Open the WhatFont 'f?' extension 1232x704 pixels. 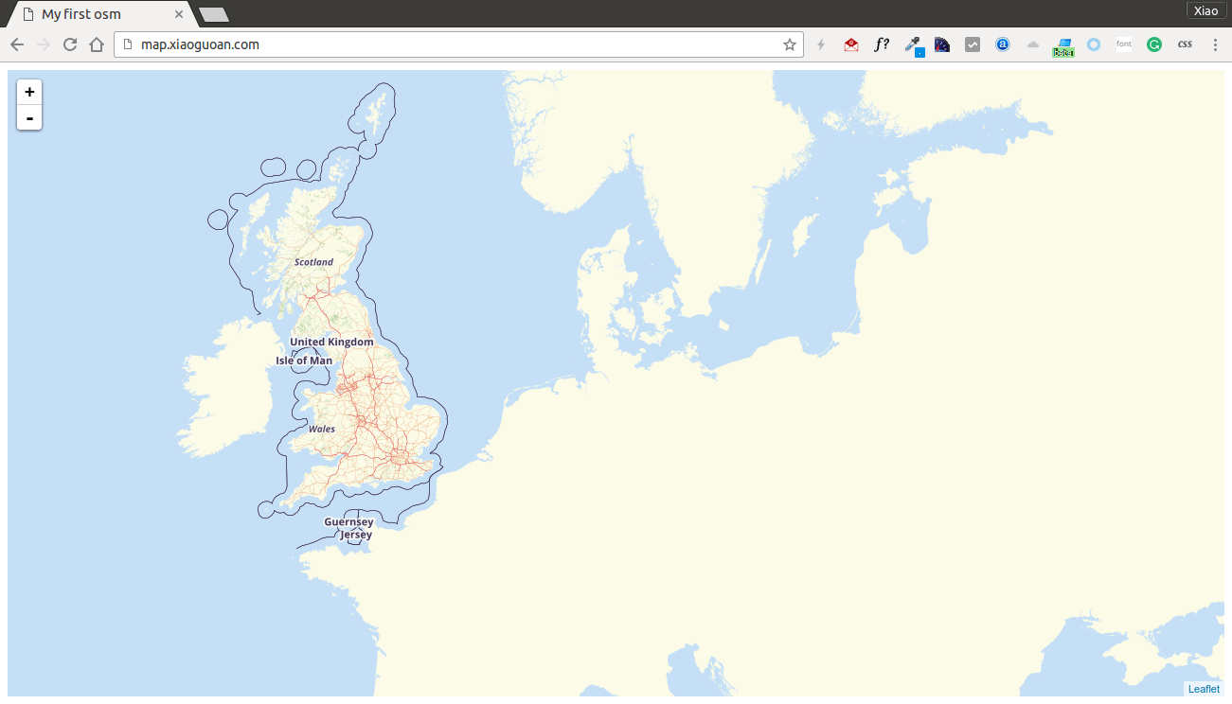point(882,44)
